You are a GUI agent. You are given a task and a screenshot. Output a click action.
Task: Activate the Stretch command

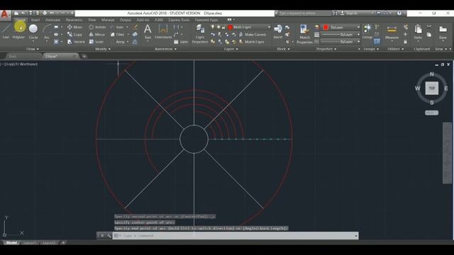pos(76,42)
